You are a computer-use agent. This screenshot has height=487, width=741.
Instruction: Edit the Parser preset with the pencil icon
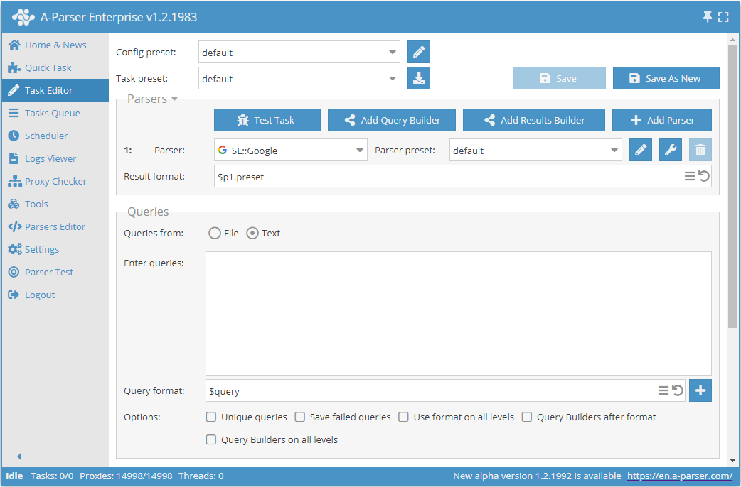[640, 150]
